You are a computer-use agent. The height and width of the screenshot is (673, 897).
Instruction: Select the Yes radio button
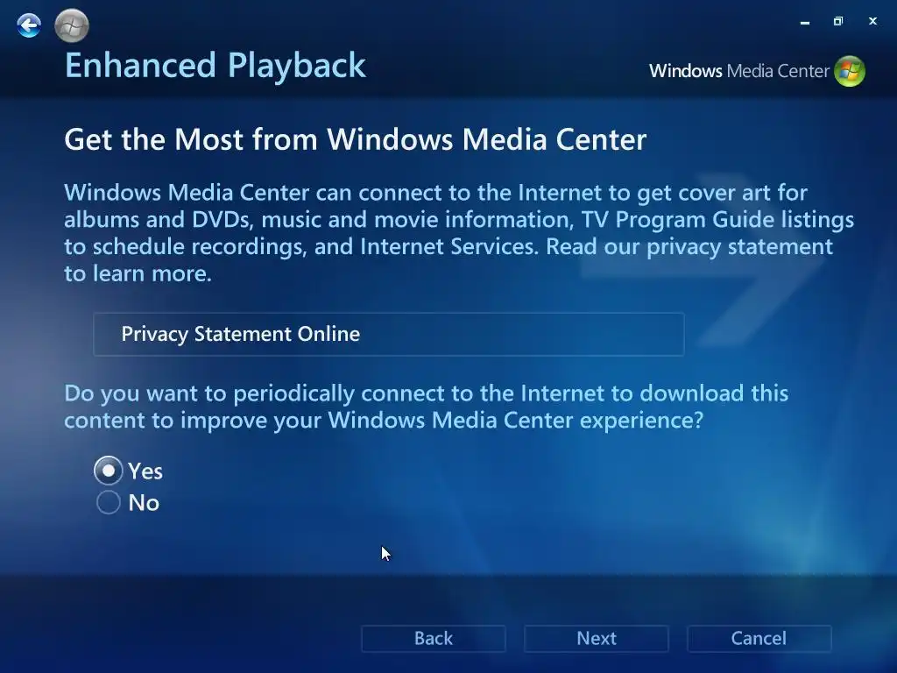pyautogui.click(x=108, y=471)
